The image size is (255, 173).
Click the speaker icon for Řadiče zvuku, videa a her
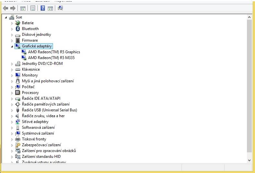[17, 116]
